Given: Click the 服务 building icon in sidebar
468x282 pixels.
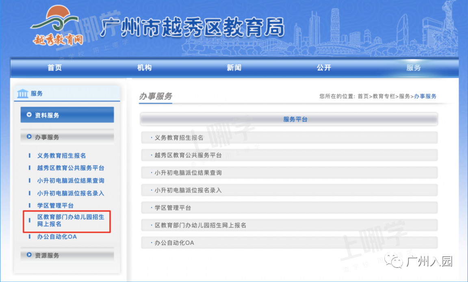Looking at the screenshot, I should pos(23,93).
